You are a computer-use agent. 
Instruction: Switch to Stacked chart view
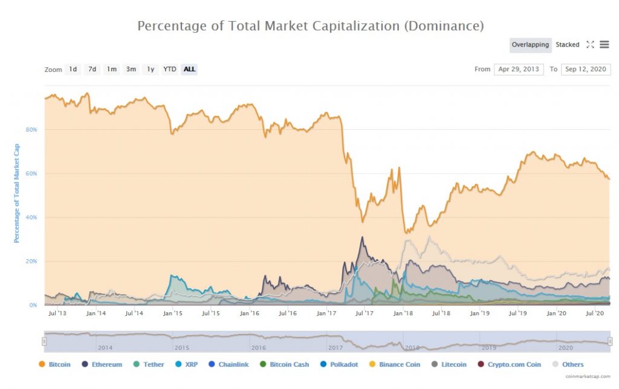click(568, 45)
